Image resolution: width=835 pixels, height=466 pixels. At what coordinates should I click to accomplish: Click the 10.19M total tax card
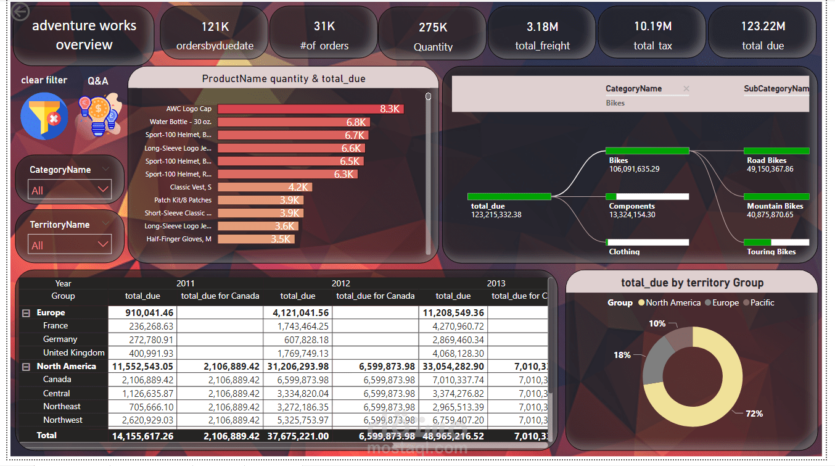pyautogui.click(x=651, y=32)
